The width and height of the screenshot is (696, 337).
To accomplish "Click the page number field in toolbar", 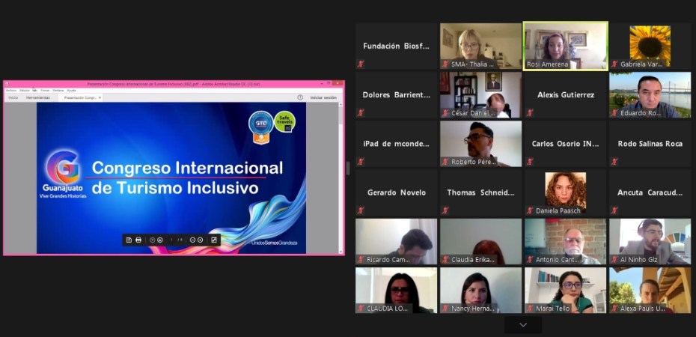I will pos(171,240).
